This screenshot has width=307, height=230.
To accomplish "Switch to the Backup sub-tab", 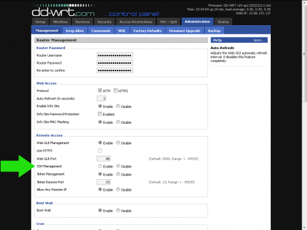I will 214,31.
